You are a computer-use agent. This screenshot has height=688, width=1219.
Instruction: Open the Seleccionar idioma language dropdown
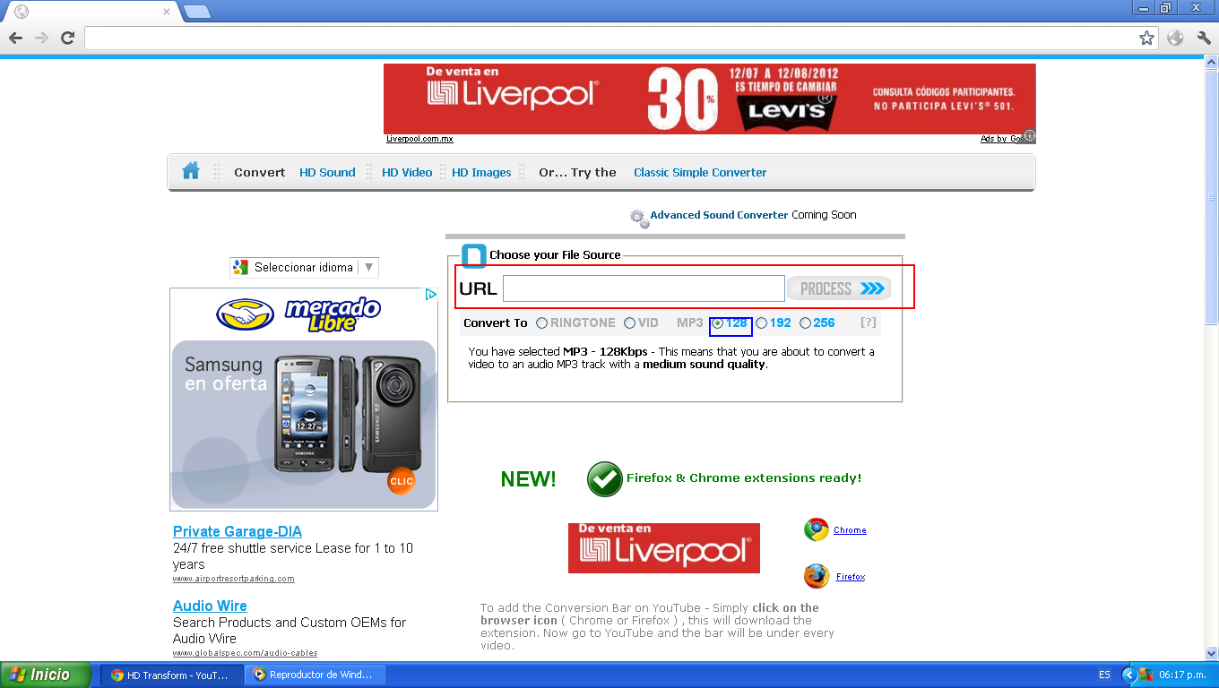coord(304,267)
